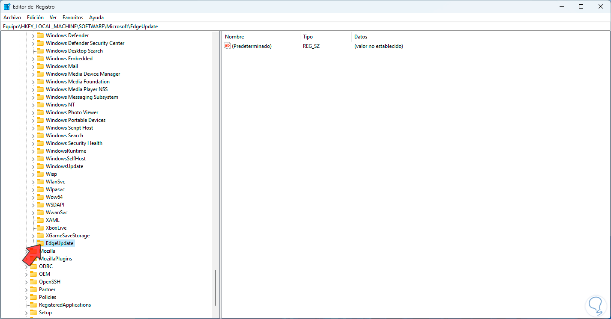The height and width of the screenshot is (319, 611).
Task: Expand the Windows Media Player NSS key
Action: [x=33, y=89]
